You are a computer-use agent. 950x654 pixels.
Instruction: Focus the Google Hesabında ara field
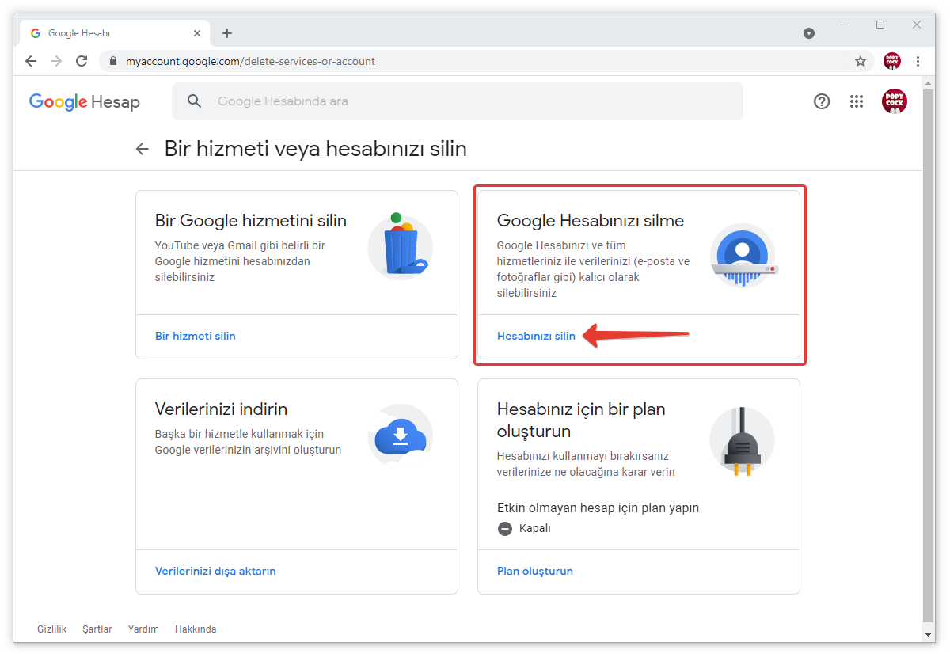point(458,101)
